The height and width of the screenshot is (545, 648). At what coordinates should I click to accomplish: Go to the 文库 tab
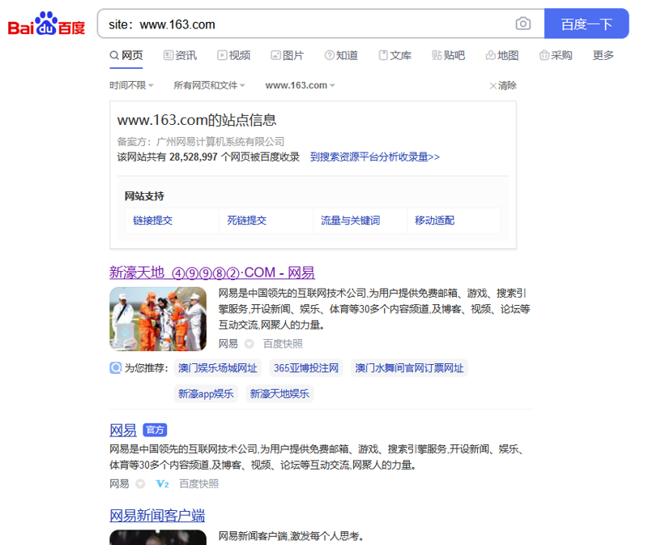click(395, 55)
